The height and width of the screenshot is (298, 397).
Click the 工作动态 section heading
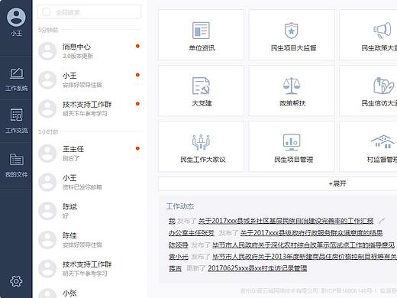pyautogui.click(x=180, y=206)
